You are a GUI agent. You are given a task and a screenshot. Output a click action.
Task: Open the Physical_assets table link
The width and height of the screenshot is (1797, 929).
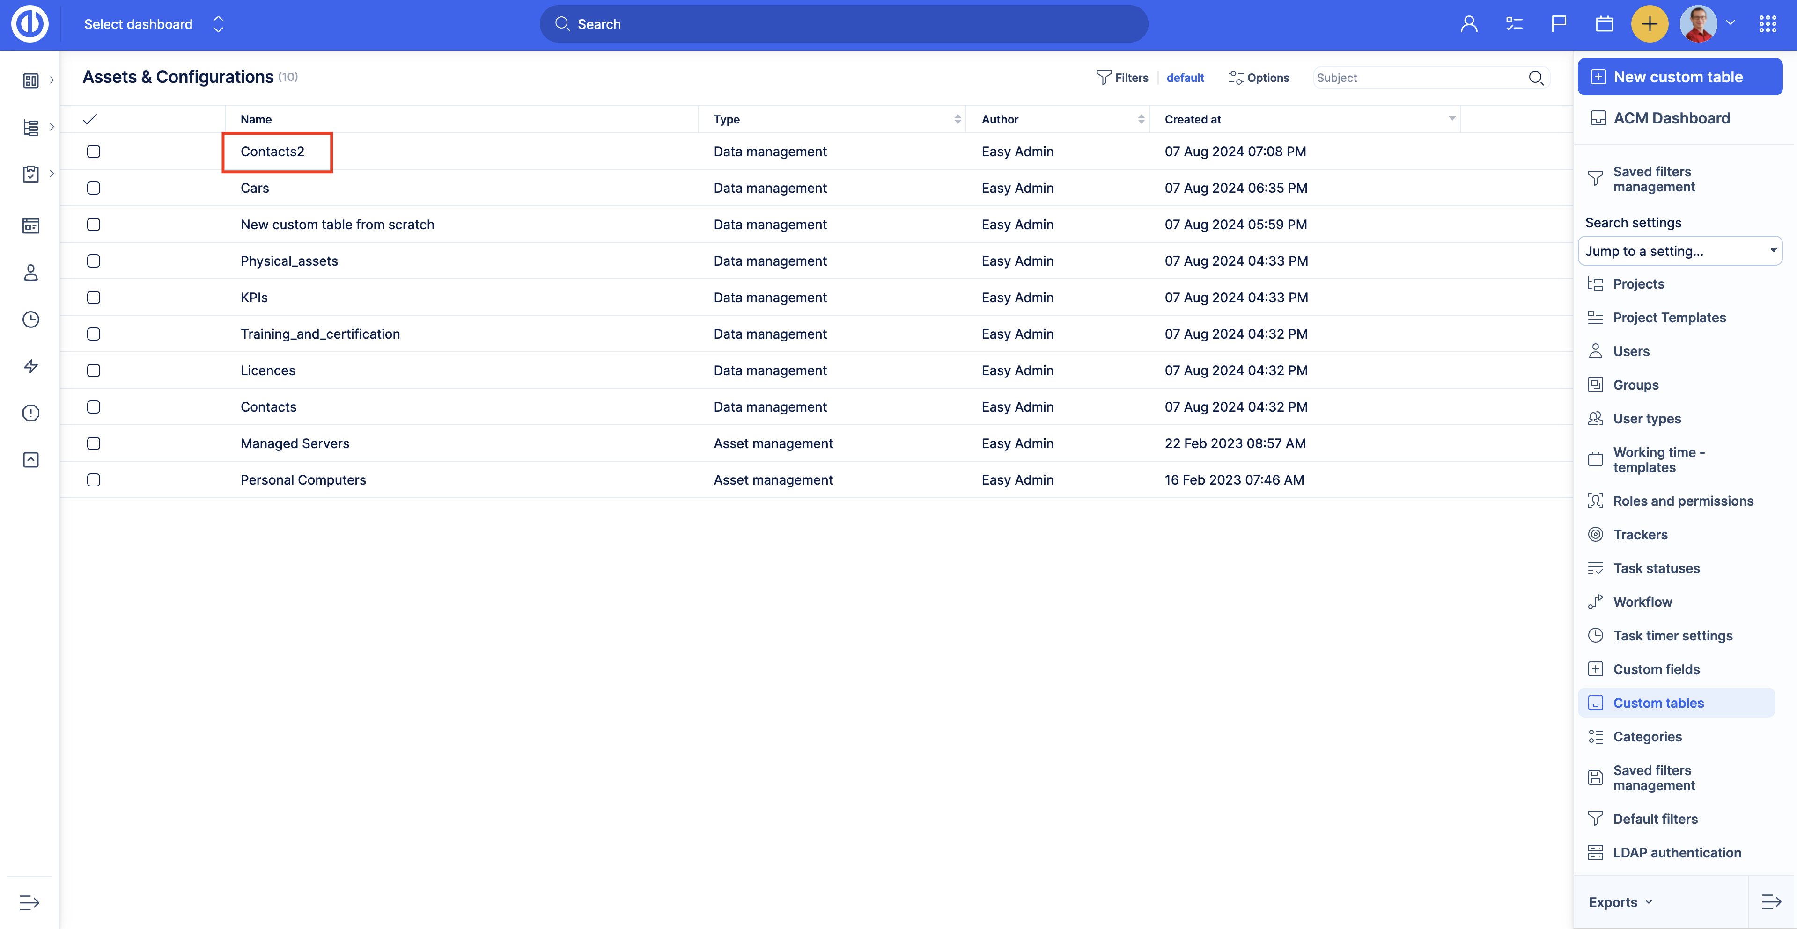click(x=289, y=261)
